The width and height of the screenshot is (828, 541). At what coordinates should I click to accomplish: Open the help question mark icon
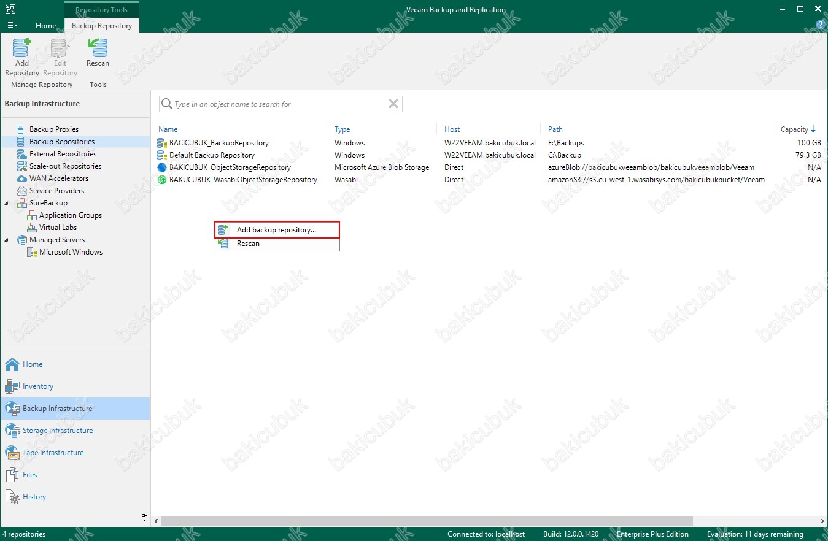[x=821, y=25]
